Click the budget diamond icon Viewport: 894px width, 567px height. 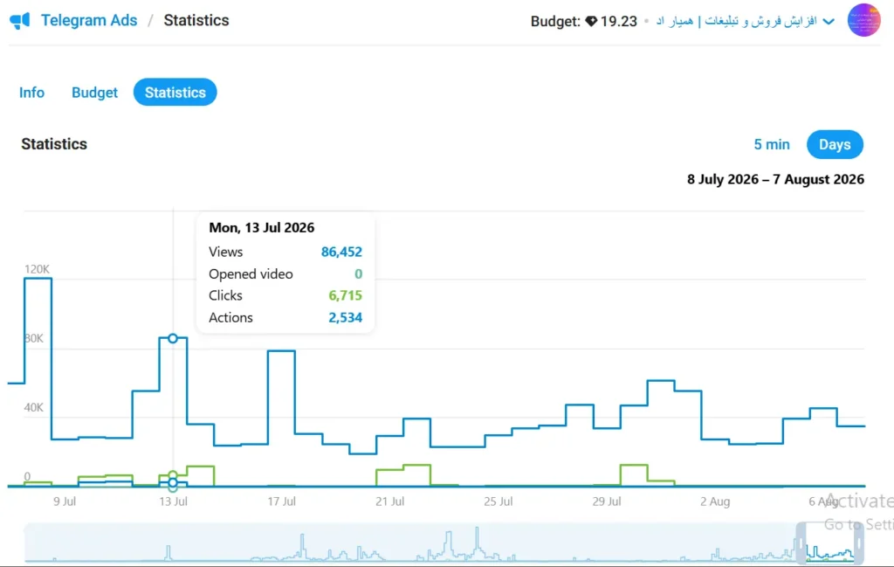coord(591,21)
